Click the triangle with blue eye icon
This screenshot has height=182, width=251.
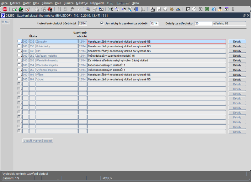(x=178, y=9)
